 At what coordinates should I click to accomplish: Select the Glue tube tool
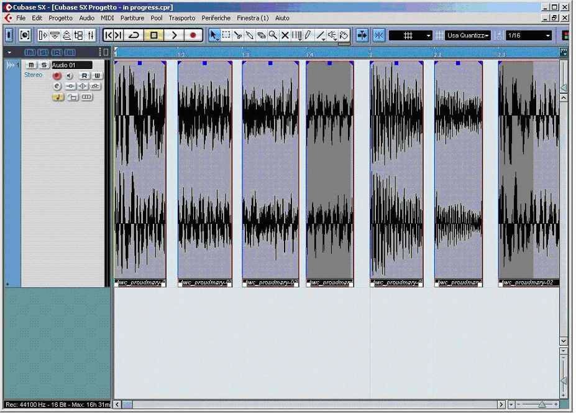250,35
